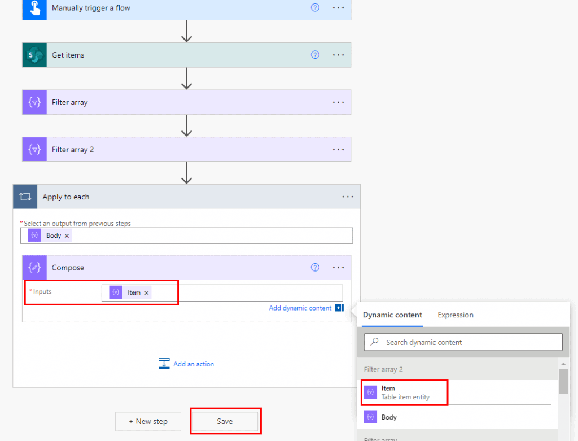
Task: Click the Add dynamic content link
Action: 300,308
